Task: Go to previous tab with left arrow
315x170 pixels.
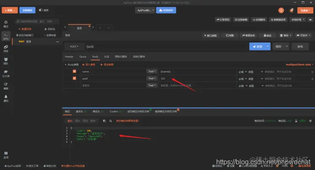Action: pos(65,27)
